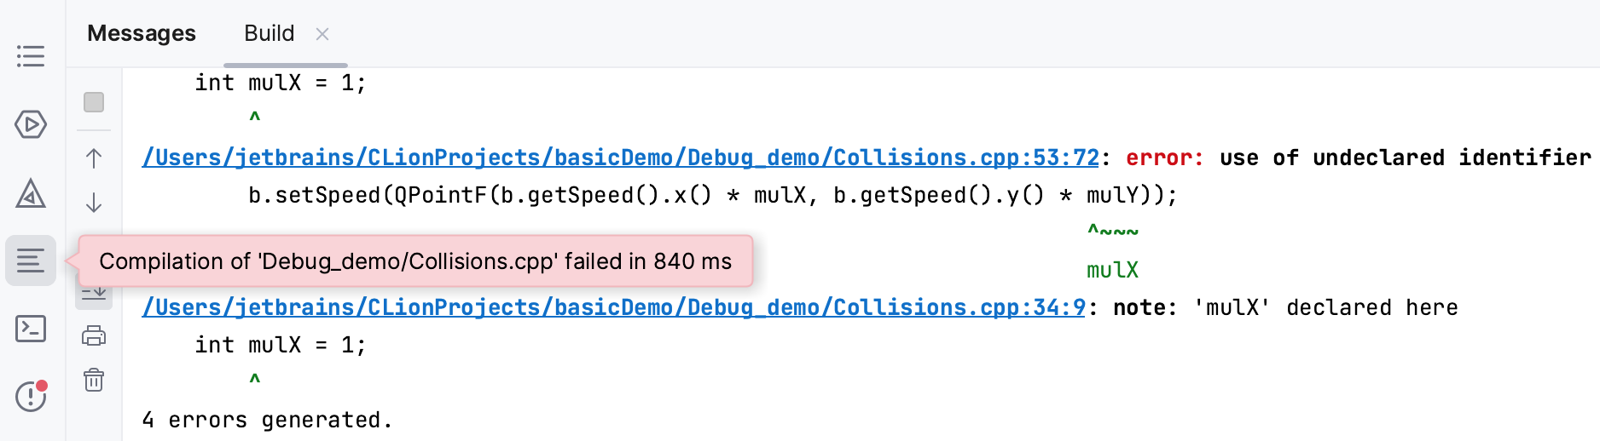Close the Build tab

[x=322, y=34]
